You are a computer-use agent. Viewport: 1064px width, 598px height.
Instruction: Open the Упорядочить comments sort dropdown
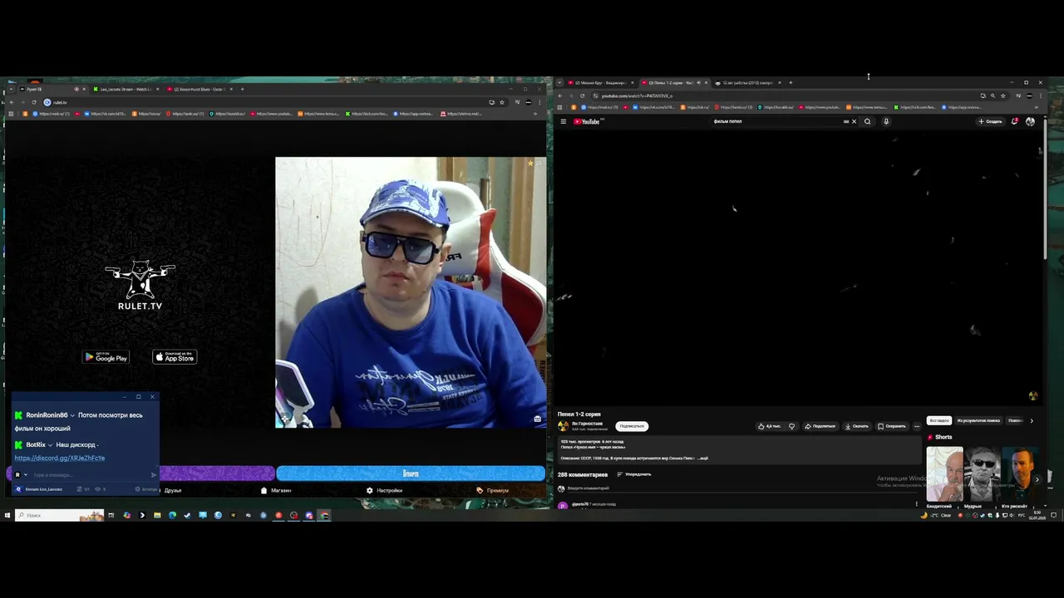pyautogui.click(x=633, y=474)
